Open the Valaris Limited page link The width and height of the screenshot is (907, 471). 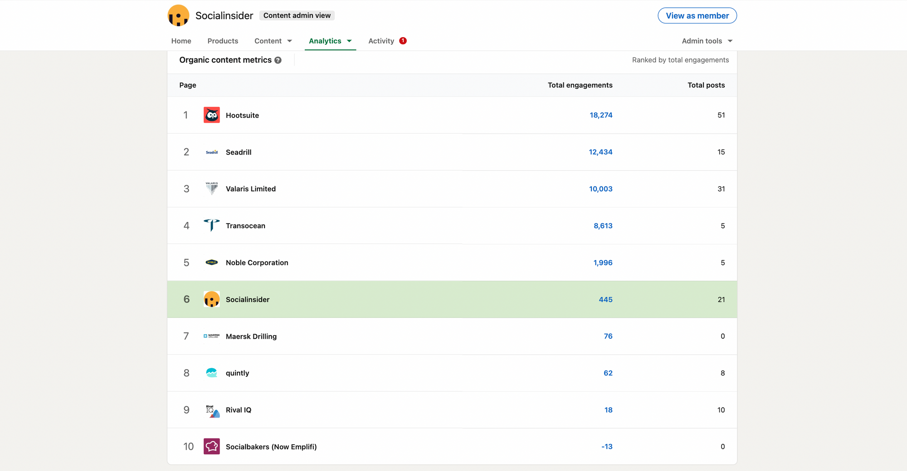[251, 189]
